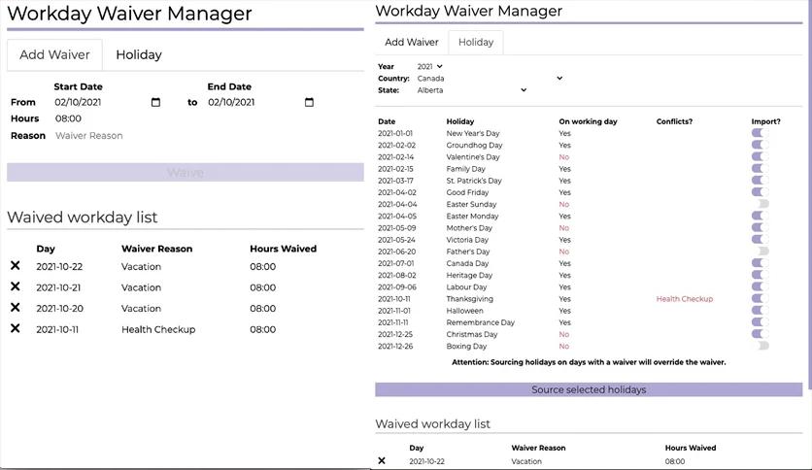The height and width of the screenshot is (470, 812).
Task: Click the Christmas Day holiday name
Action: pos(472,334)
